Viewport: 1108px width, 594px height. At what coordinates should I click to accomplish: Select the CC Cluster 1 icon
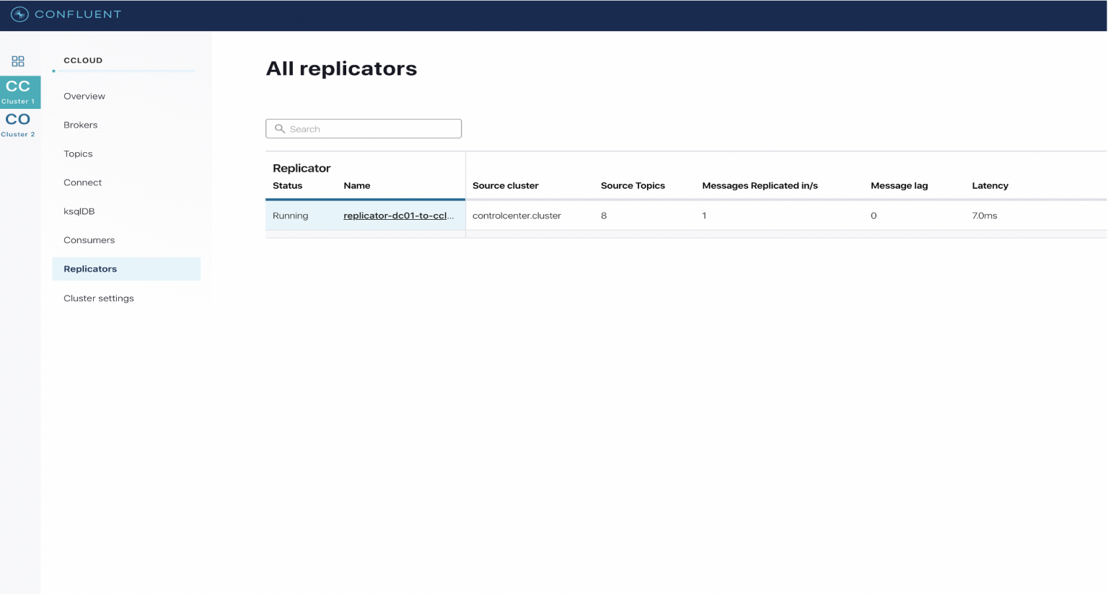coord(19,92)
